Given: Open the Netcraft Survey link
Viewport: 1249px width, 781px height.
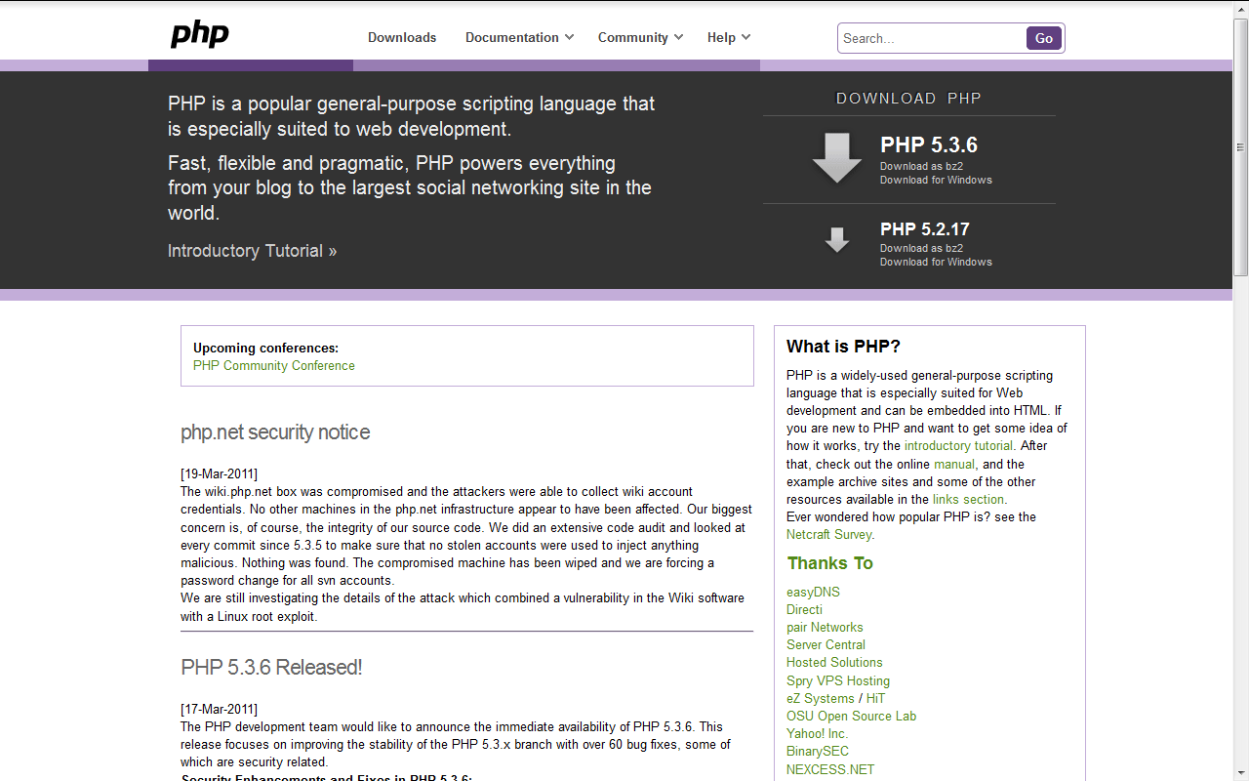Looking at the screenshot, I should point(829,534).
